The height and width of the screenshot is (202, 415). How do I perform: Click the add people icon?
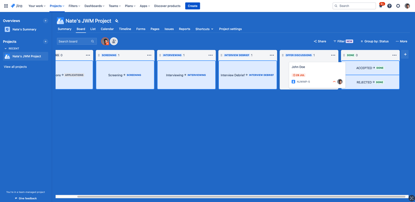114,41
